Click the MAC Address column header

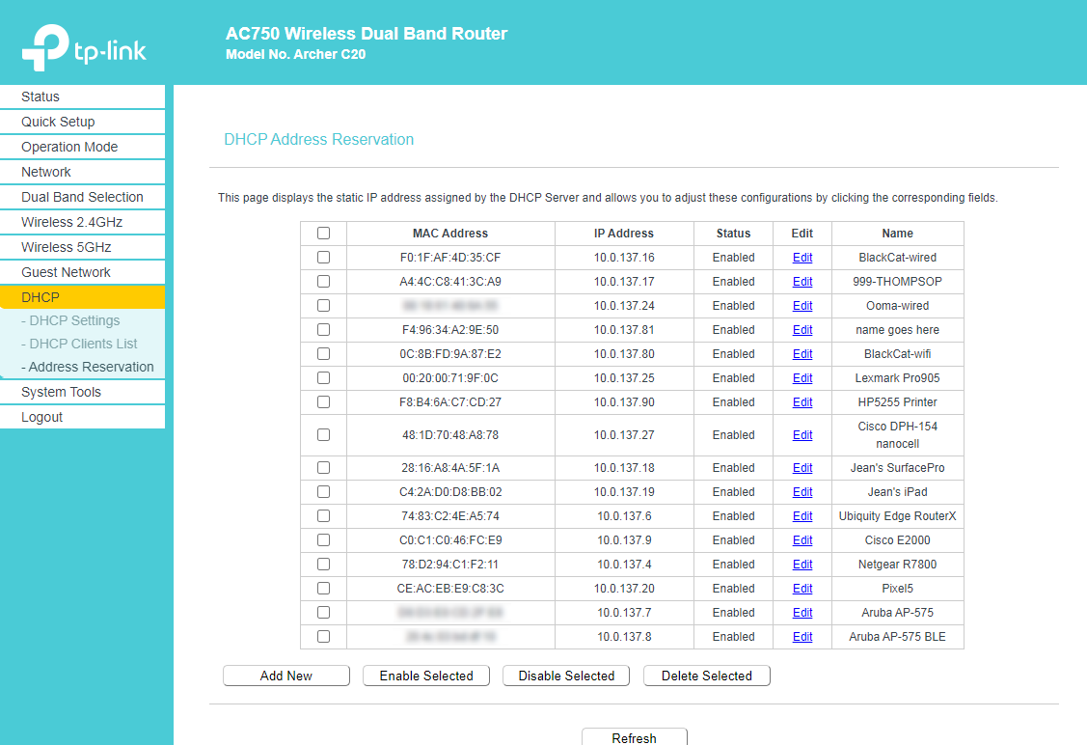(450, 234)
